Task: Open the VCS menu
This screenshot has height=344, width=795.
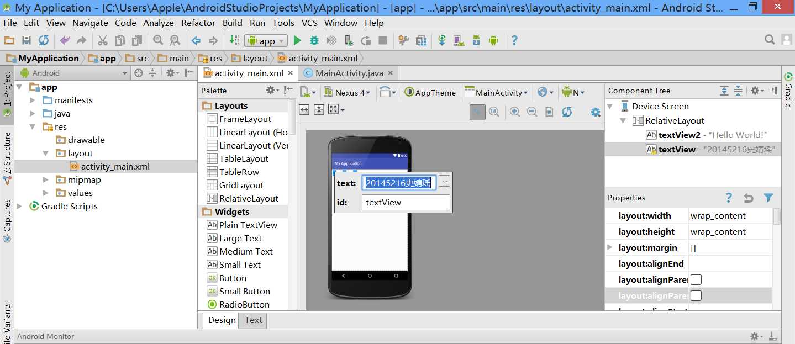Action: [x=309, y=23]
